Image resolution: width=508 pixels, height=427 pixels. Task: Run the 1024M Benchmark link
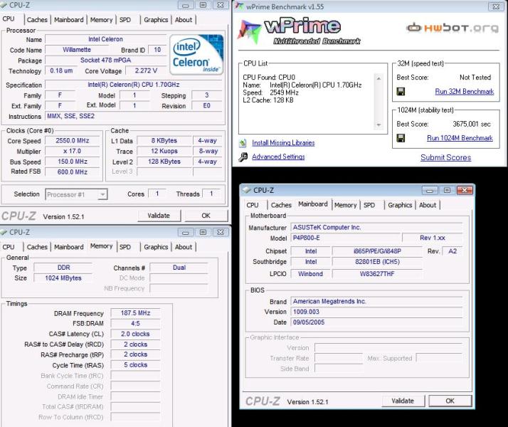(460, 138)
